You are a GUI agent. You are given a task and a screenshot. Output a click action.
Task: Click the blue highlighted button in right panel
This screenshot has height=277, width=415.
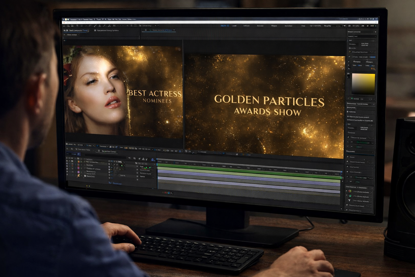[x=373, y=57]
